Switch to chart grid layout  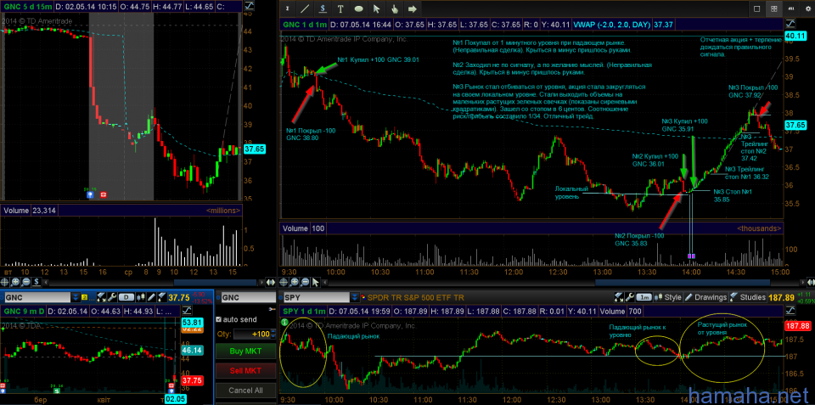773,8
